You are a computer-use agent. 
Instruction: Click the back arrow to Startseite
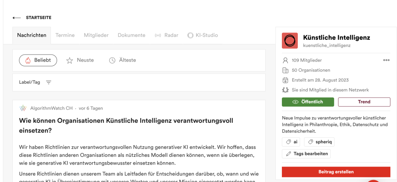pos(17,18)
